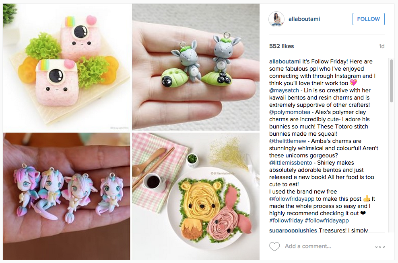Open the @followfridayapp mention
The height and width of the screenshot is (263, 398).
(292, 199)
